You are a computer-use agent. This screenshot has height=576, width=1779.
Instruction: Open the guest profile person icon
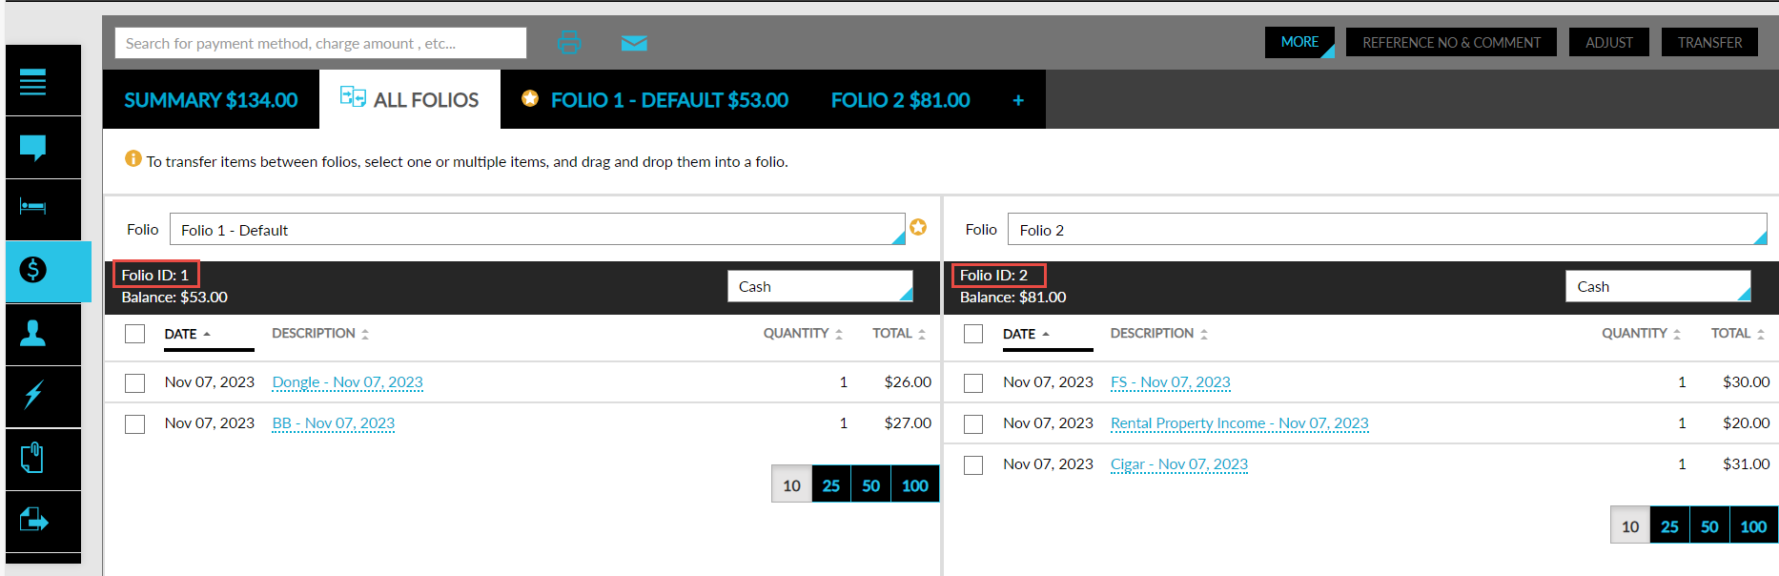(33, 333)
